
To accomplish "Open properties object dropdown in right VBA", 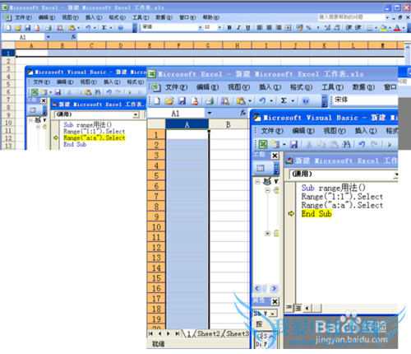I will coord(272,314).
